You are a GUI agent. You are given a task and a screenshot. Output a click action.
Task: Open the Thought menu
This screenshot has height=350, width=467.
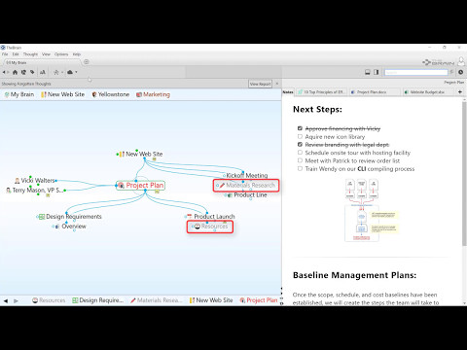[30, 54]
